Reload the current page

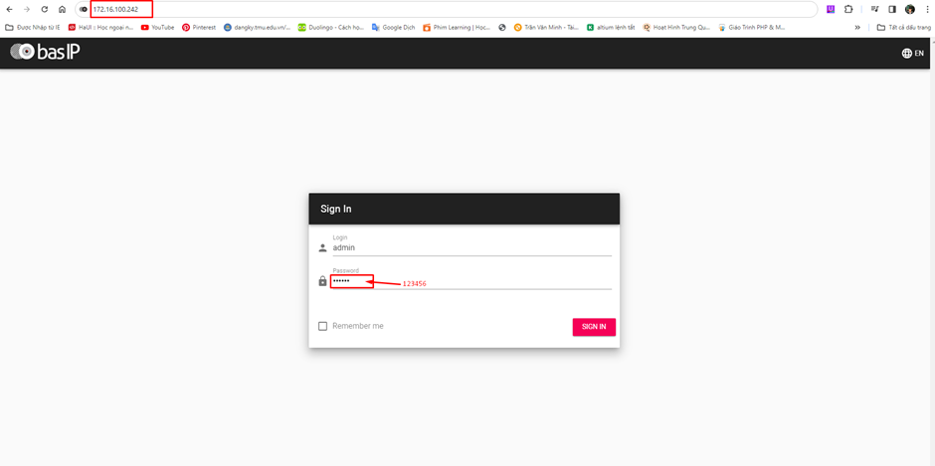point(44,9)
